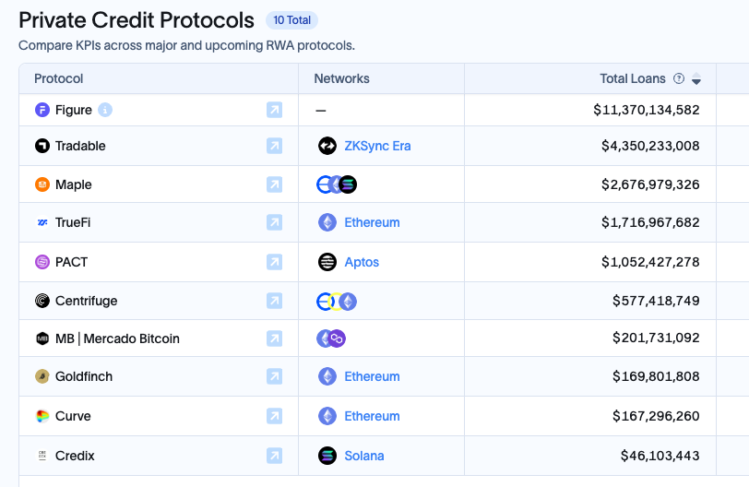Click the $46,103,443 loans value
This screenshot has height=487, width=749.
point(660,456)
